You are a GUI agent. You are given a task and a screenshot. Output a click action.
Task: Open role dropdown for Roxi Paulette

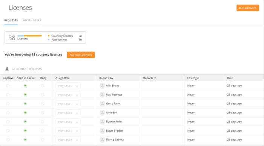coord(68,95)
